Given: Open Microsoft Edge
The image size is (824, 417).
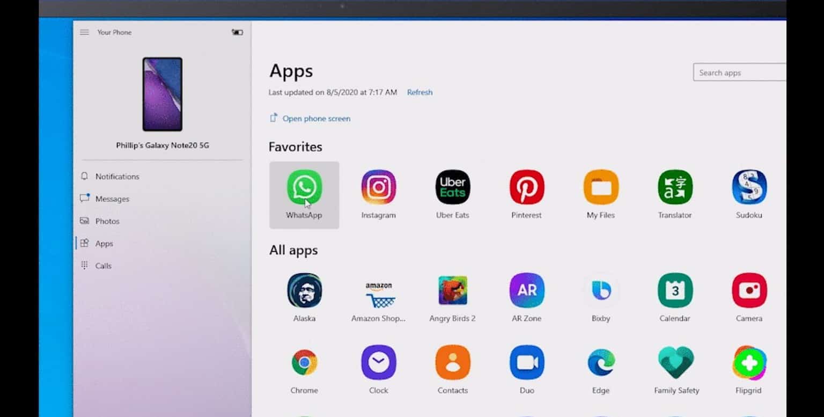Looking at the screenshot, I should coord(600,362).
